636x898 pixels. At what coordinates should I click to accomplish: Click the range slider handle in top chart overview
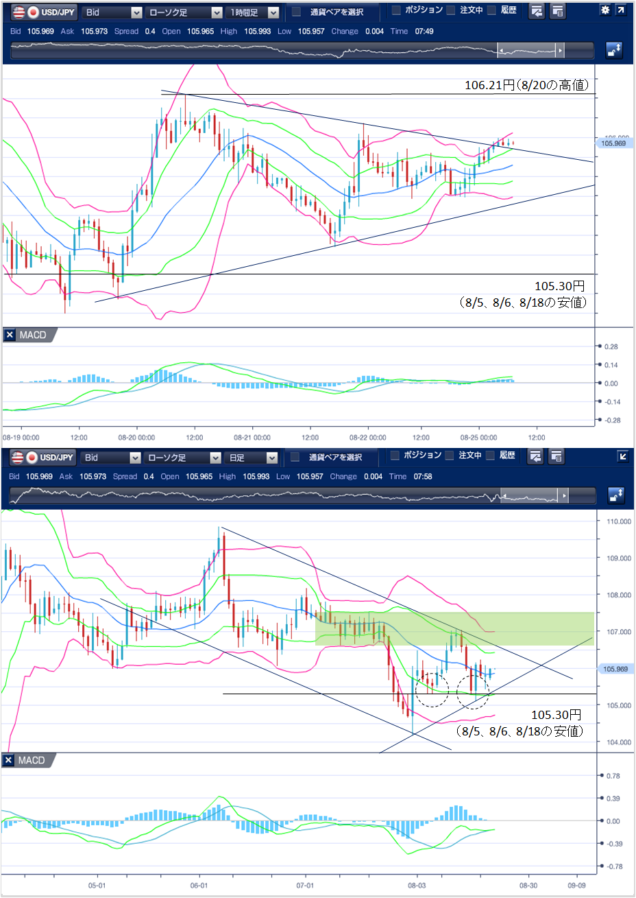[560, 51]
